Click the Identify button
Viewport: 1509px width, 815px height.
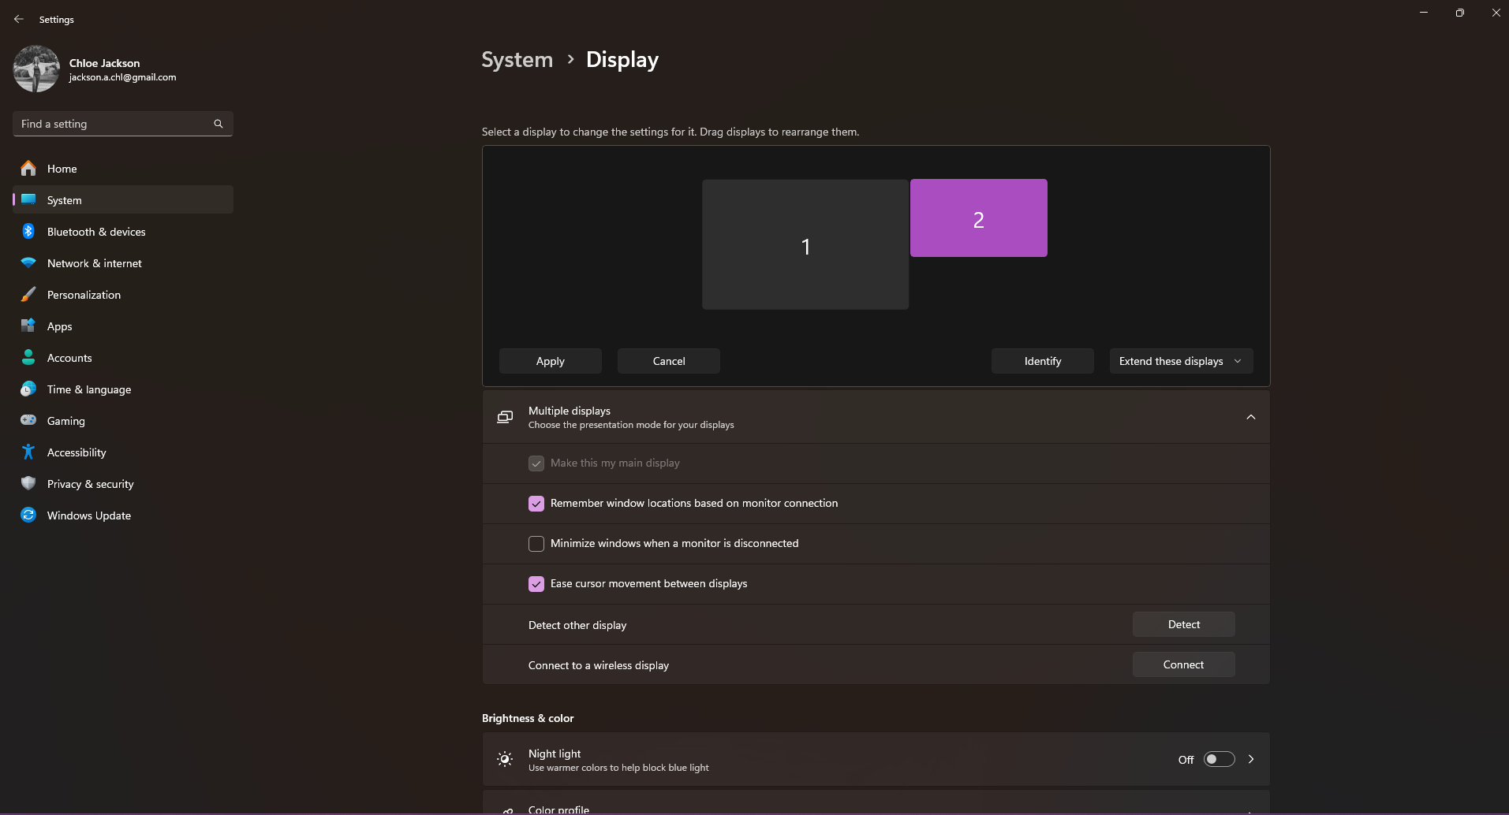point(1043,361)
